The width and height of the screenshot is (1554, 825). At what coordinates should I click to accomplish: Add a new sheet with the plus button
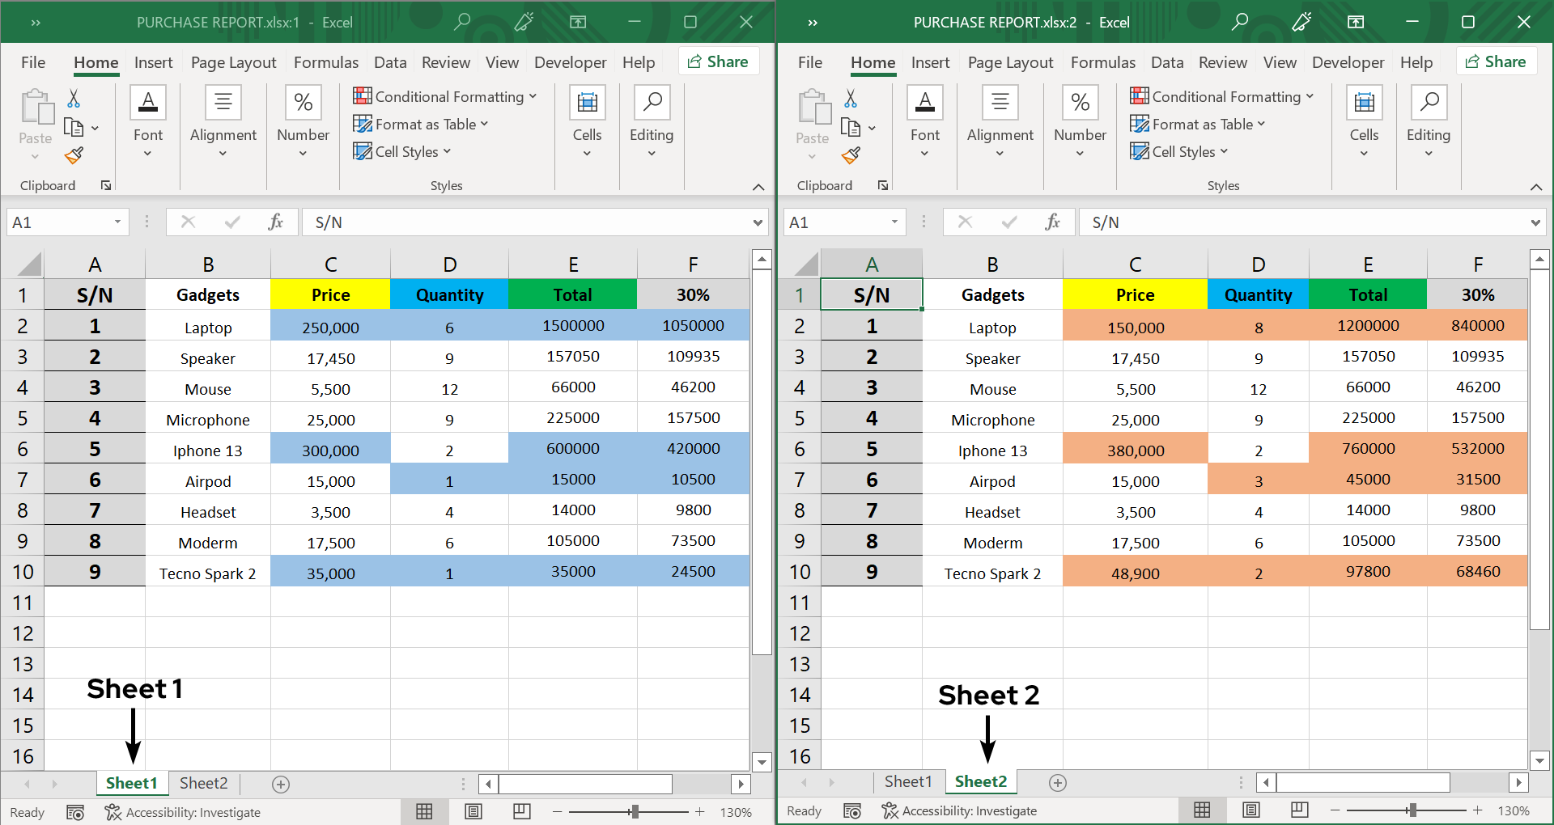(281, 784)
